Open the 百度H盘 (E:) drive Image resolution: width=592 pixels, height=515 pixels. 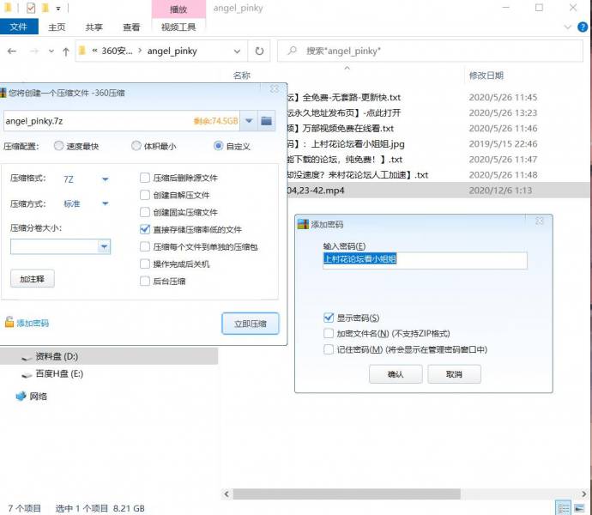pos(58,374)
